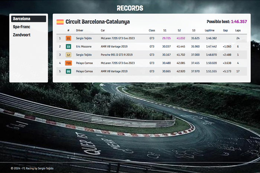Click the orange number 31 badge
This screenshot has height=173, width=260.
pos(68,38)
